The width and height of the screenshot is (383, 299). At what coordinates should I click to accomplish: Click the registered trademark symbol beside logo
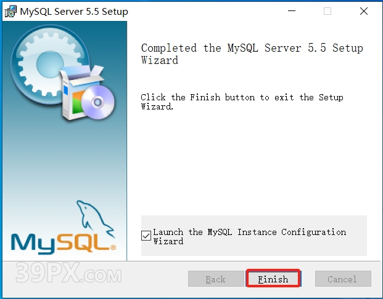coord(113,248)
